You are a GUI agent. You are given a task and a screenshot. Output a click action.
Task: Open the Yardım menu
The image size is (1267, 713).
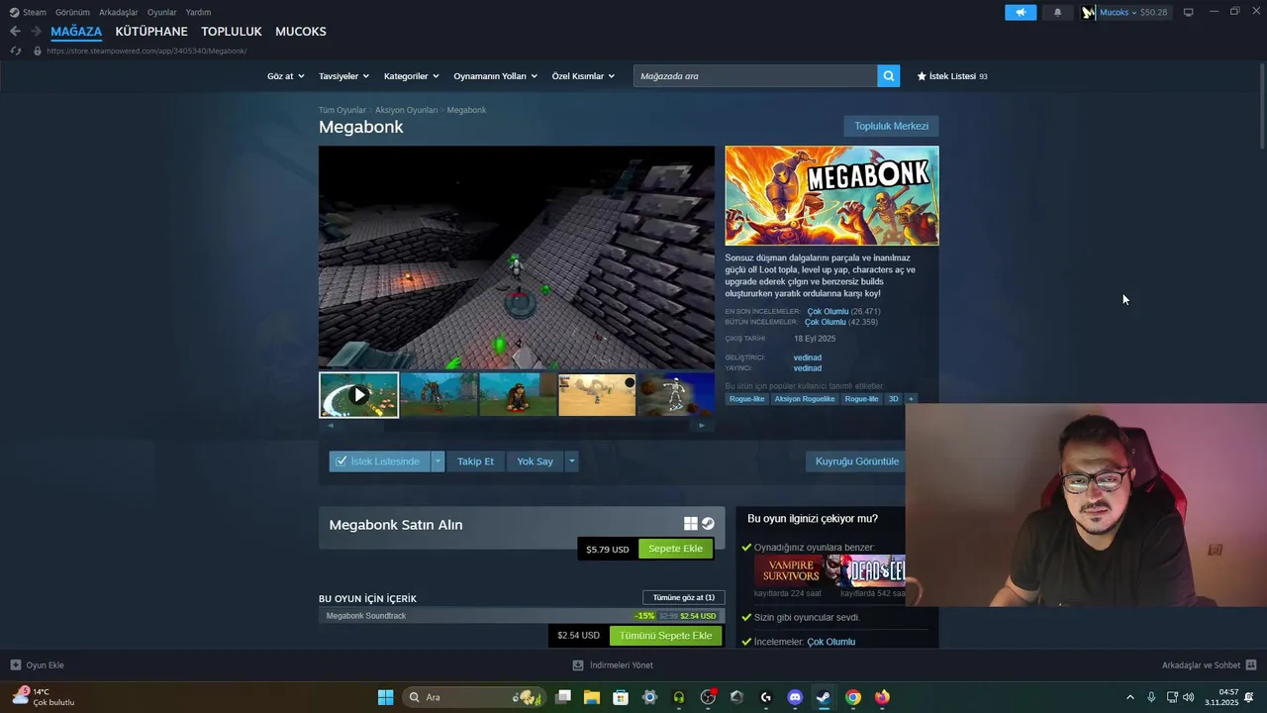(x=198, y=12)
